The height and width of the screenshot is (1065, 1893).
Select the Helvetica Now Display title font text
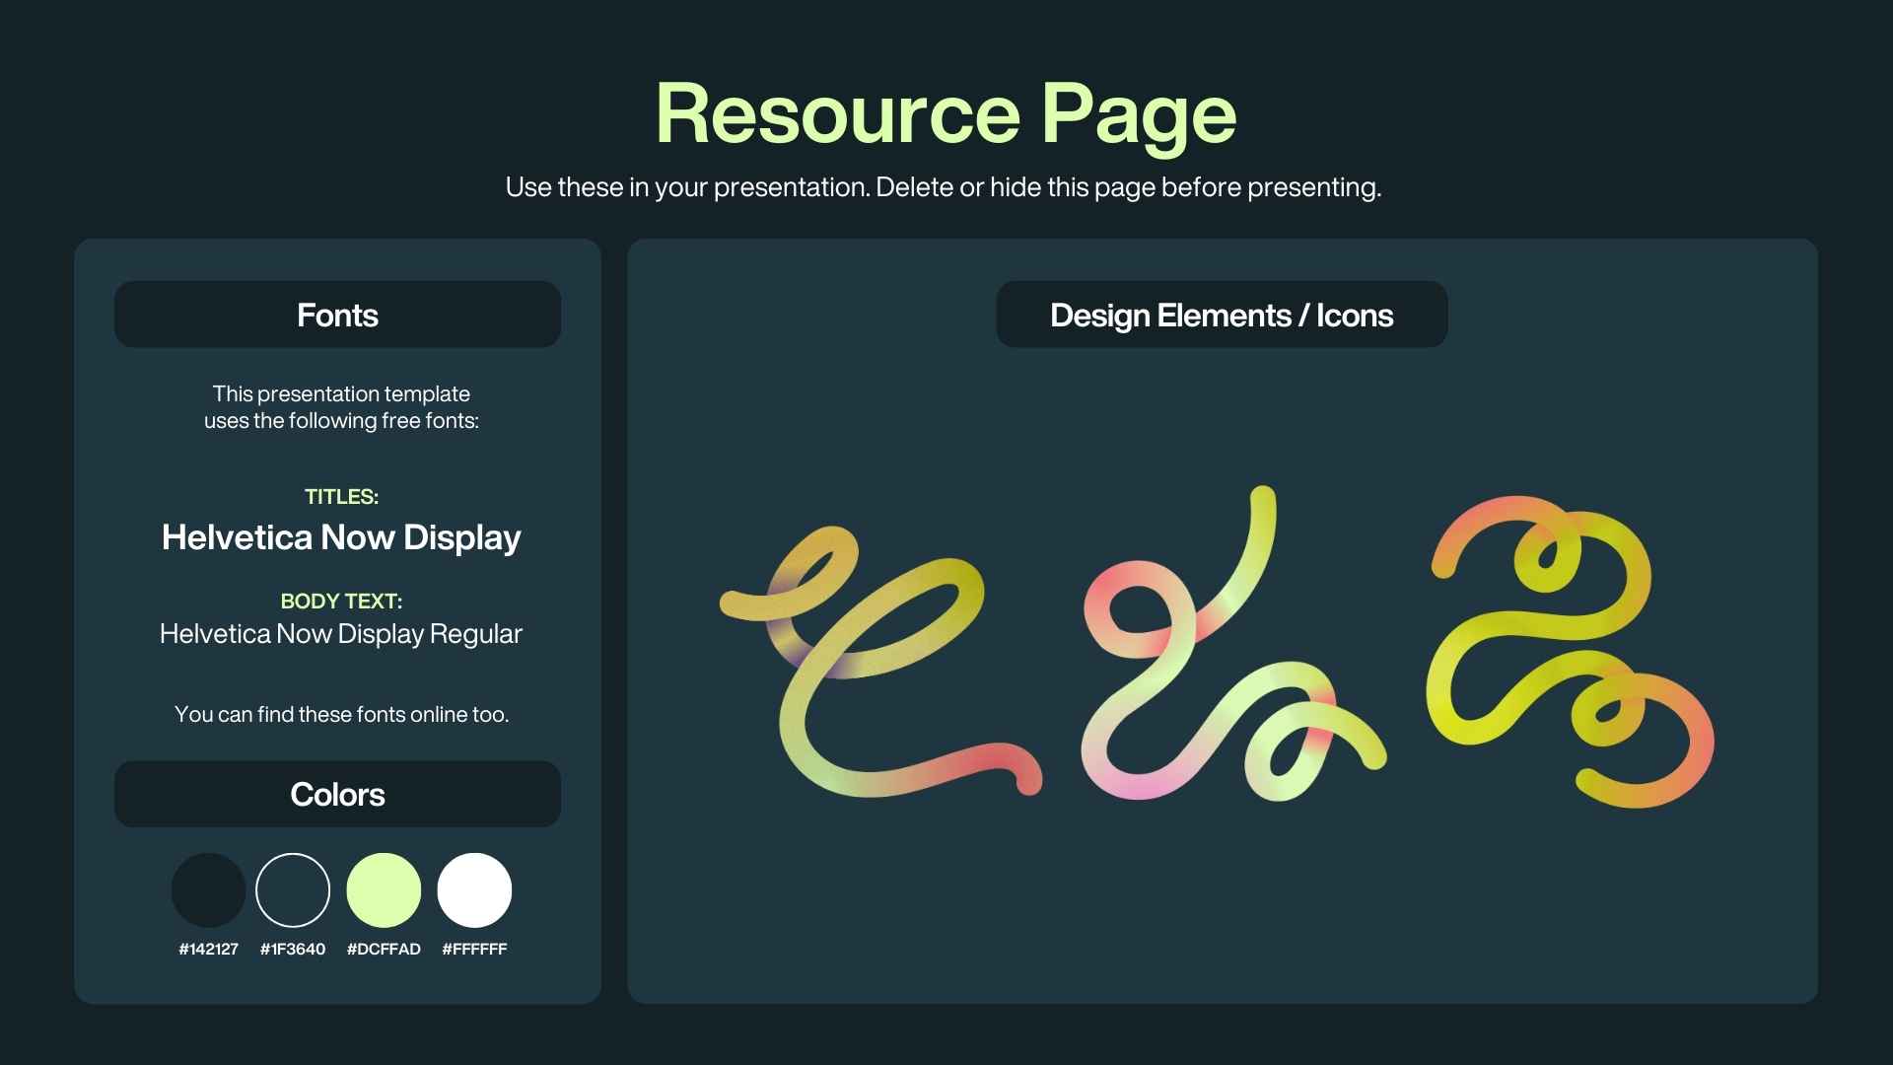click(341, 537)
